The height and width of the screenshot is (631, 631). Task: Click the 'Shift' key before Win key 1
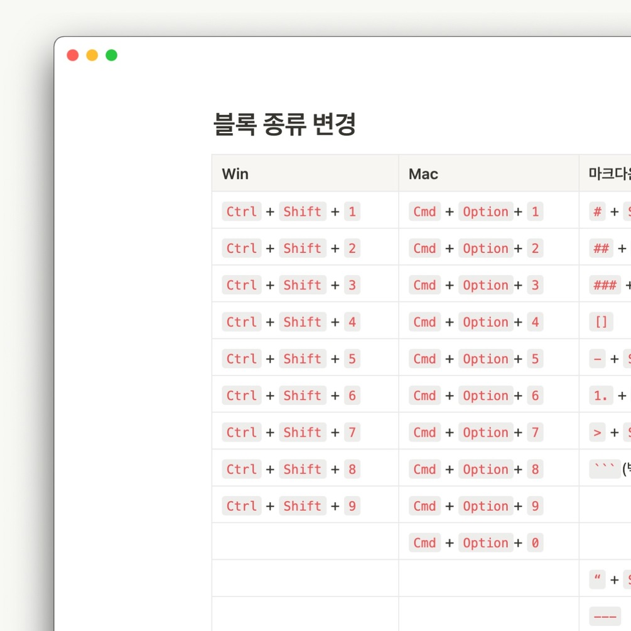point(302,211)
